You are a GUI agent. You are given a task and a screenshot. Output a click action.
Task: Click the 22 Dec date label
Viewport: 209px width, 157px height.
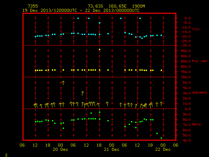(x=163, y=149)
